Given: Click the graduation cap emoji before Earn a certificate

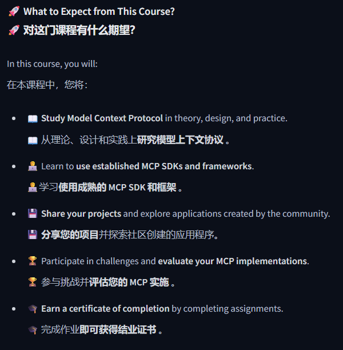Looking at the screenshot, I should 33,309.
